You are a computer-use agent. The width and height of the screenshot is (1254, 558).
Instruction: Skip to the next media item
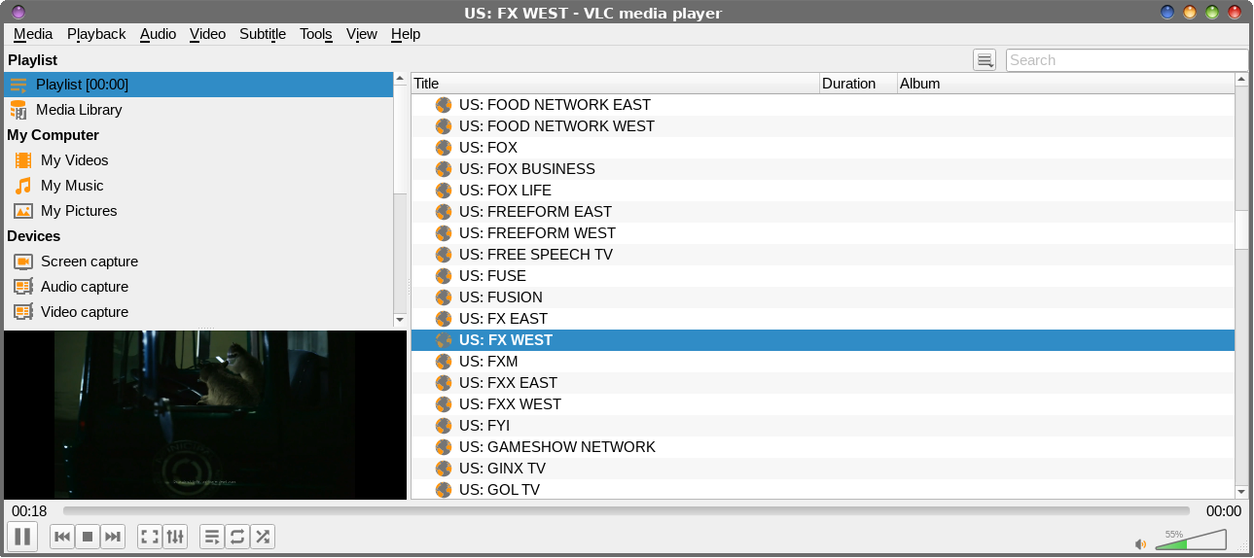click(113, 537)
